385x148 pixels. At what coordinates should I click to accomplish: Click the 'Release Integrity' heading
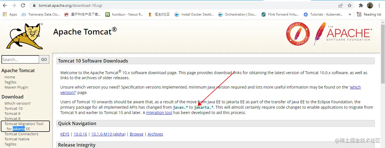coord(77,145)
